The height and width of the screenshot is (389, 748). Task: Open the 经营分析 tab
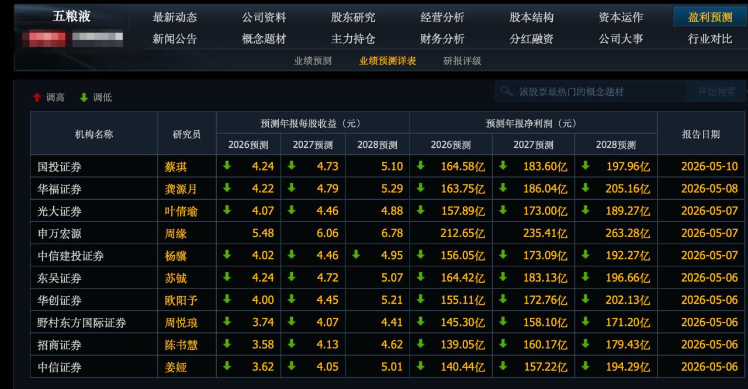click(442, 18)
